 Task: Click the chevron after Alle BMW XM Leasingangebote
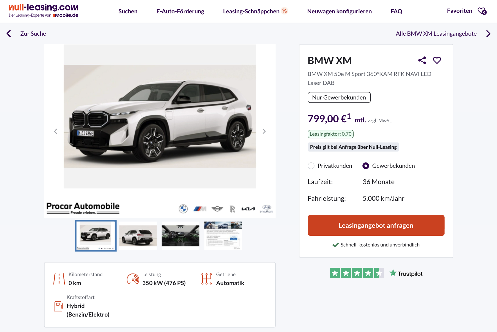pyautogui.click(x=488, y=34)
